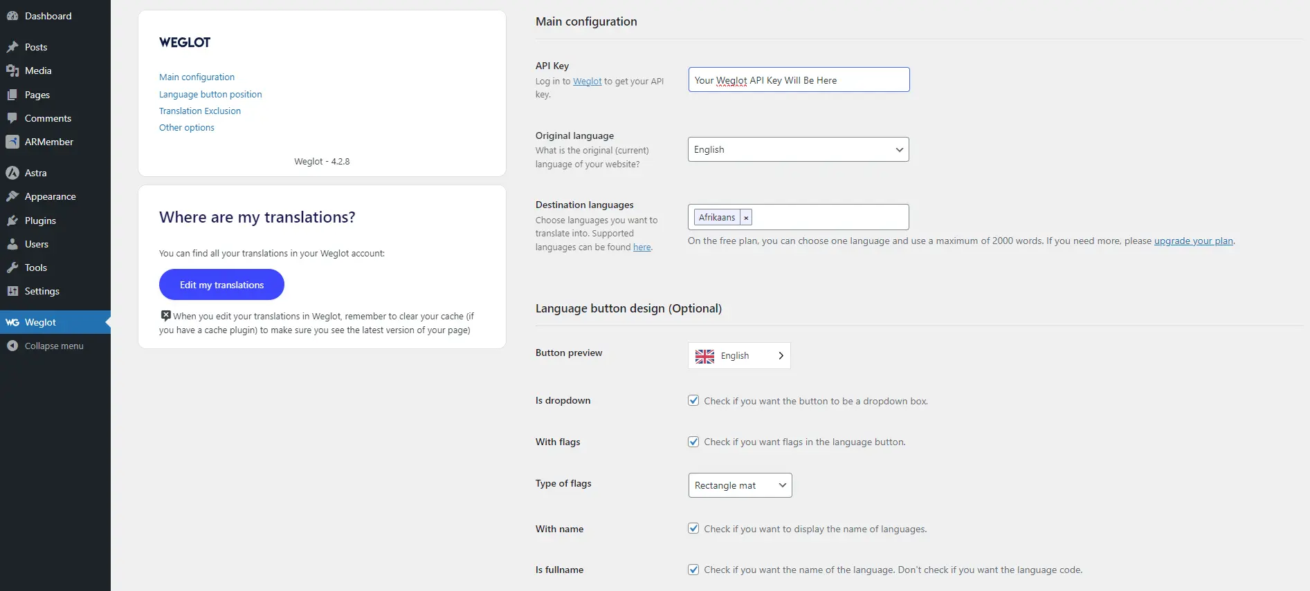The image size is (1310, 591).
Task: Click the Weglot WG logo icon
Action: coord(12,322)
